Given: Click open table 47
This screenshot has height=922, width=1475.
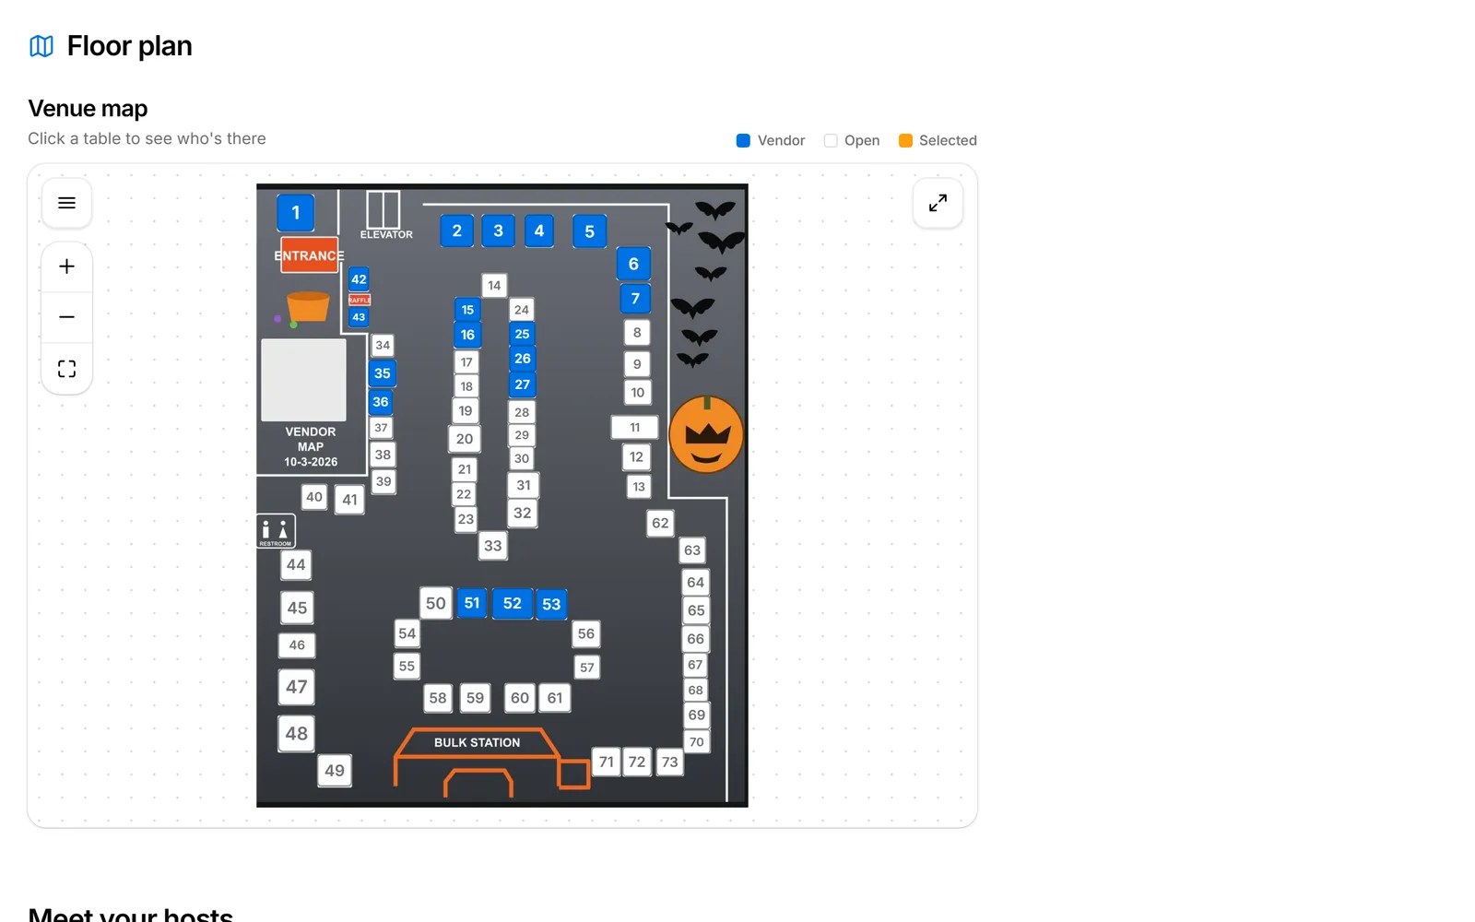Looking at the screenshot, I should point(297,687).
